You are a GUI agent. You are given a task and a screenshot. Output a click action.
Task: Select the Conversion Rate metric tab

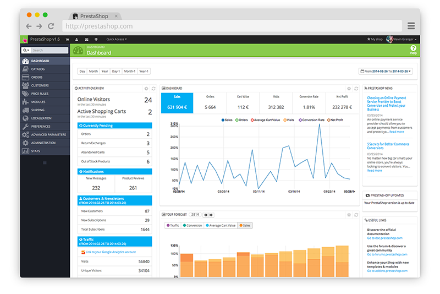pos(309,103)
